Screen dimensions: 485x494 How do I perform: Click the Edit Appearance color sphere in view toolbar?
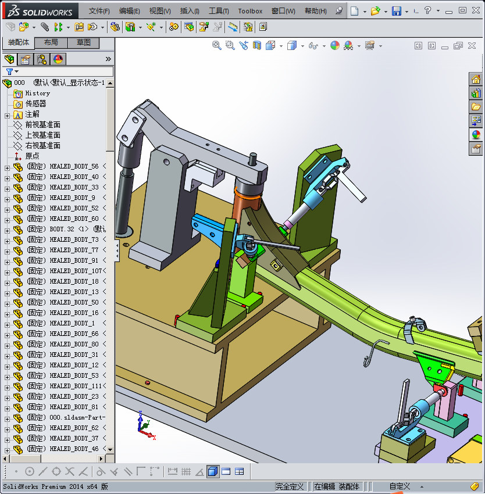point(334,45)
